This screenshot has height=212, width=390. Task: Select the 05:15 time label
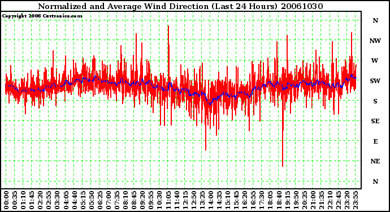(x=83, y=200)
